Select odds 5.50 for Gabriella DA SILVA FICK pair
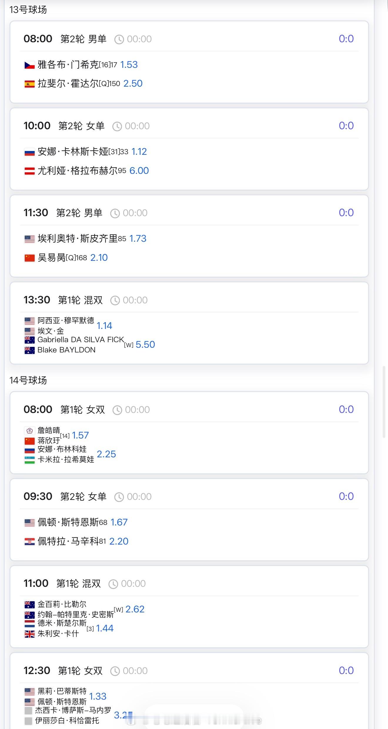 pyautogui.click(x=145, y=344)
